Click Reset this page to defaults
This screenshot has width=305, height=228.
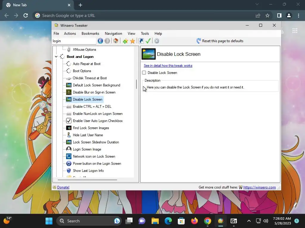click(x=223, y=41)
